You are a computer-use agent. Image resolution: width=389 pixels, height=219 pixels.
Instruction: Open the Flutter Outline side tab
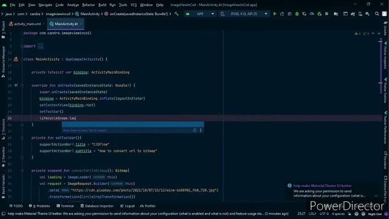pos(385,91)
